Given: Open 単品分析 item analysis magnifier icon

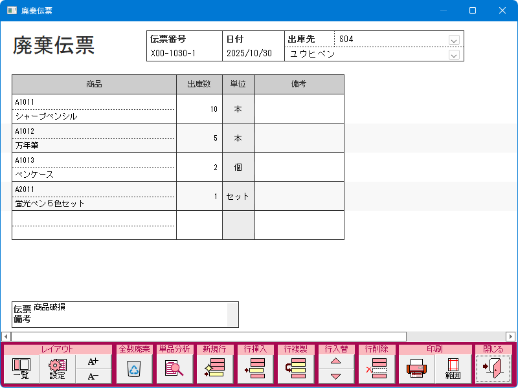Looking at the screenshot, I should 174,369.
